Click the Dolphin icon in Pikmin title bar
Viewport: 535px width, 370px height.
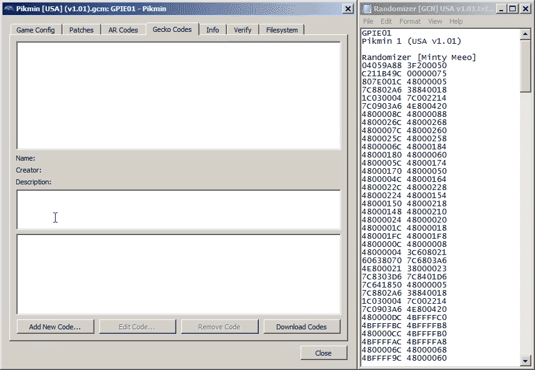(x=9, y=9)
